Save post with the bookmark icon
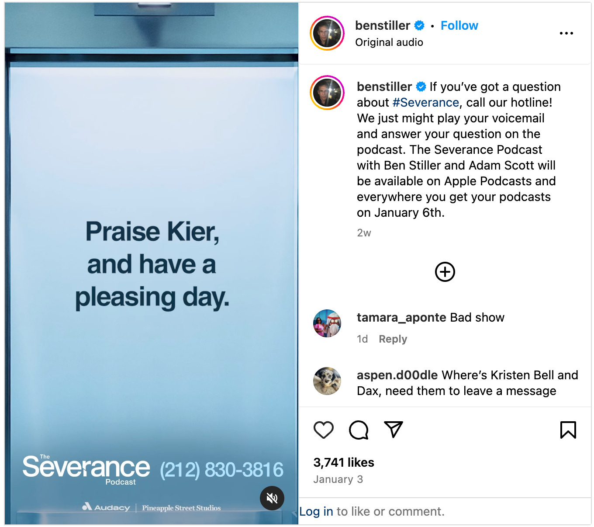Image resolution: width=594 pixels, height=527 pixels. tap(568, 430)
